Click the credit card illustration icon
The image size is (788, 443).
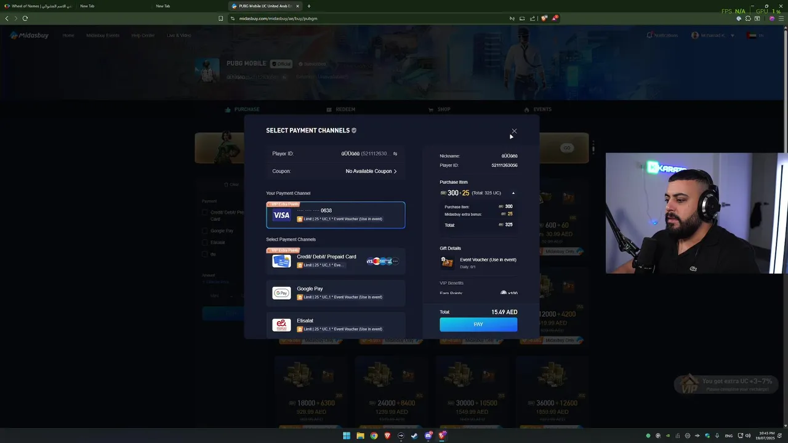pos(281,261)
